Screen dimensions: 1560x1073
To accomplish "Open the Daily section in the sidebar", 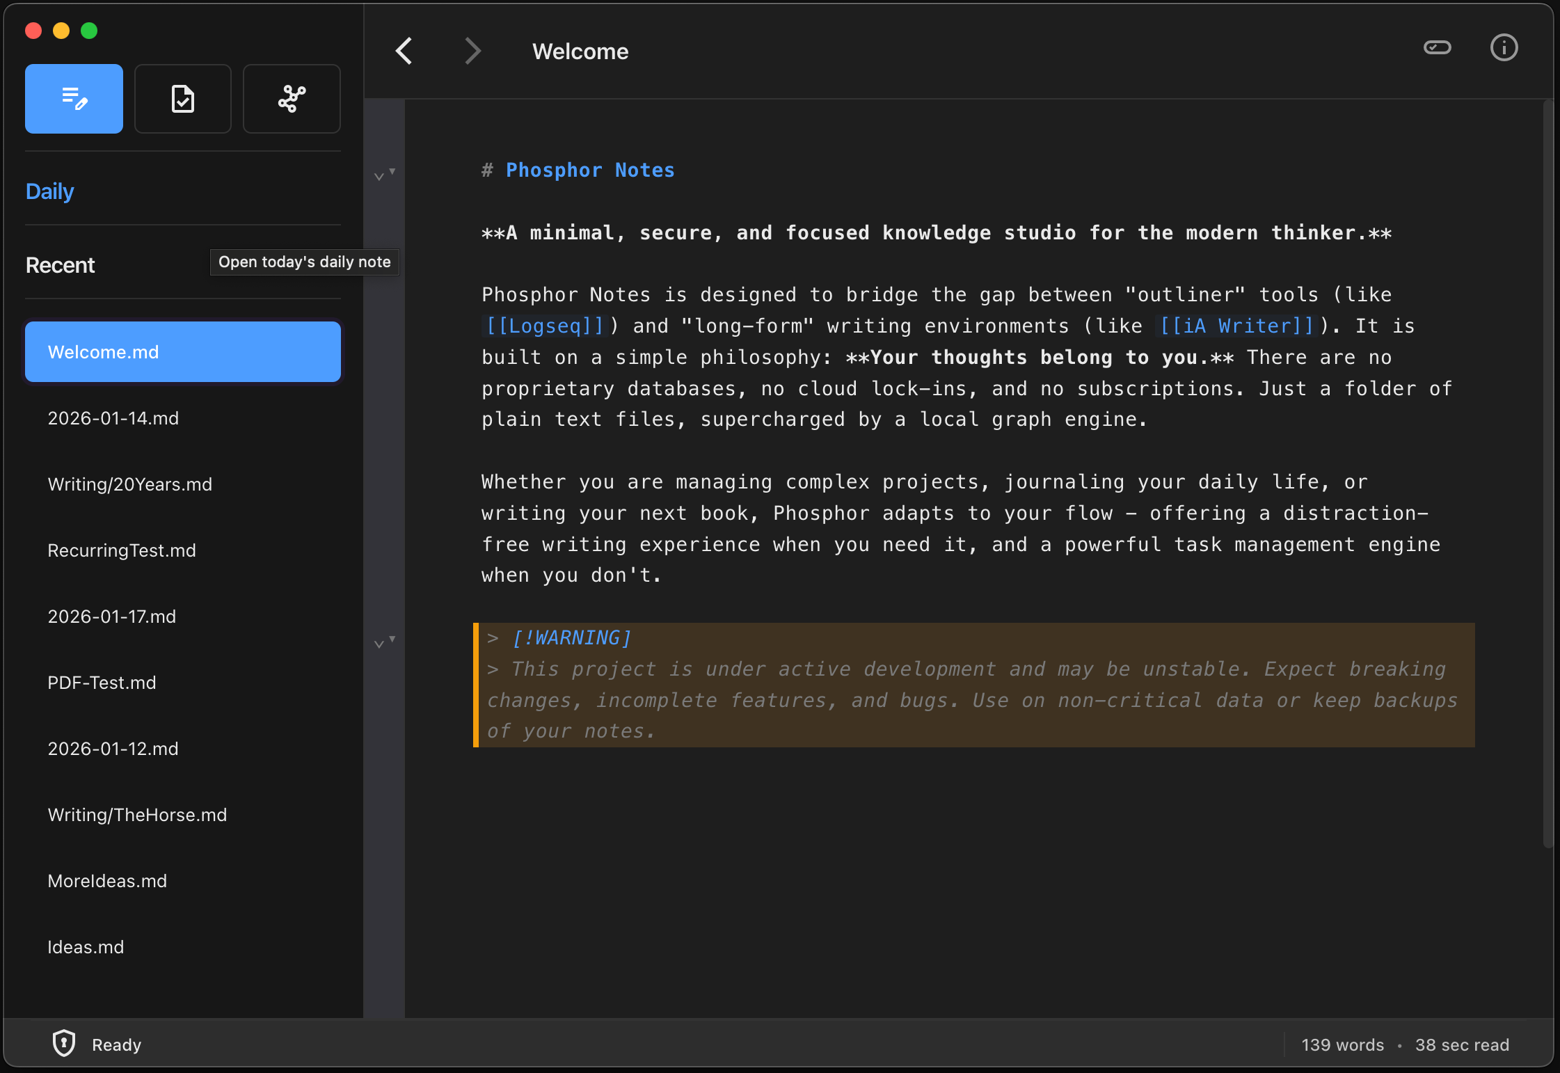I will [49, 191].
